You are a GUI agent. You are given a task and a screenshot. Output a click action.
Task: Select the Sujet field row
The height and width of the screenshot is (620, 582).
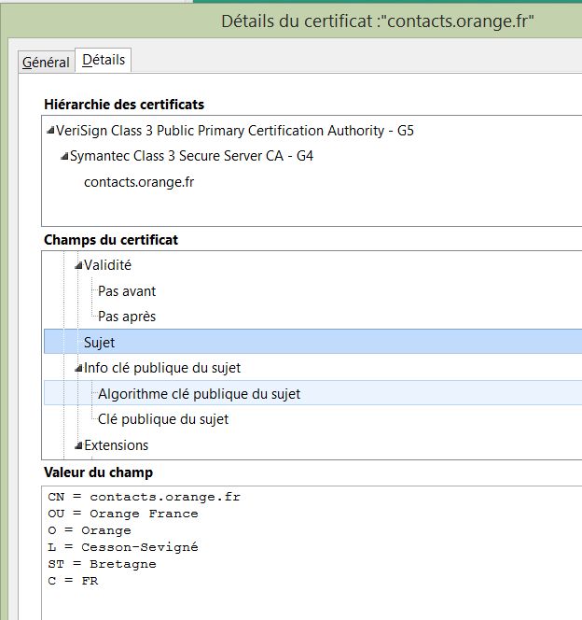[99, 343]
